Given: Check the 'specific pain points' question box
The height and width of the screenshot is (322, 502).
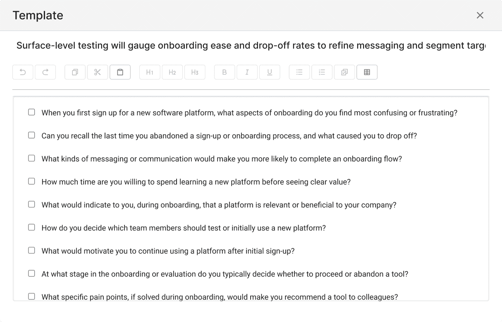Looking at the screenshot, I should 31,296.
